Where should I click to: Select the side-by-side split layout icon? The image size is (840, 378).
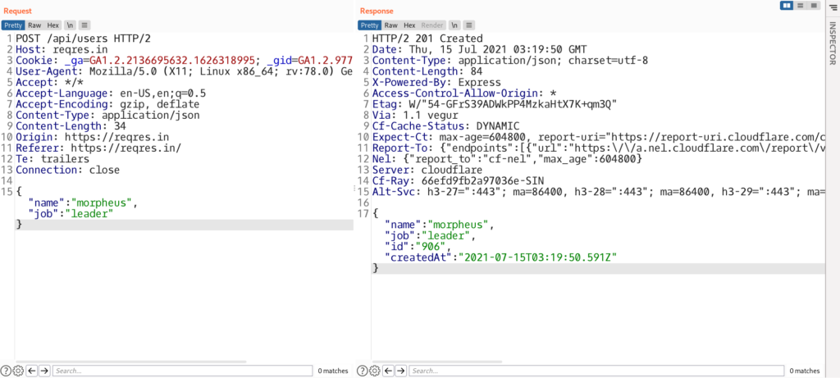787,6
